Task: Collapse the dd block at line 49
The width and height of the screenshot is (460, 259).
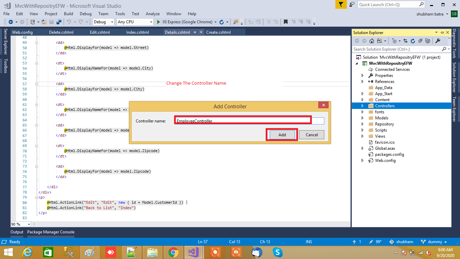Action: (36, 43)
